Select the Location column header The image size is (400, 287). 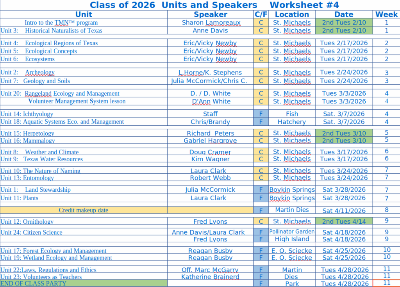click(292, 14)
